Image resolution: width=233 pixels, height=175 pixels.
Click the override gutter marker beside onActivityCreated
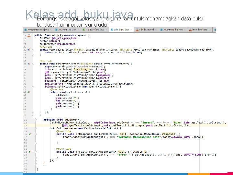(x=29, y=64)
